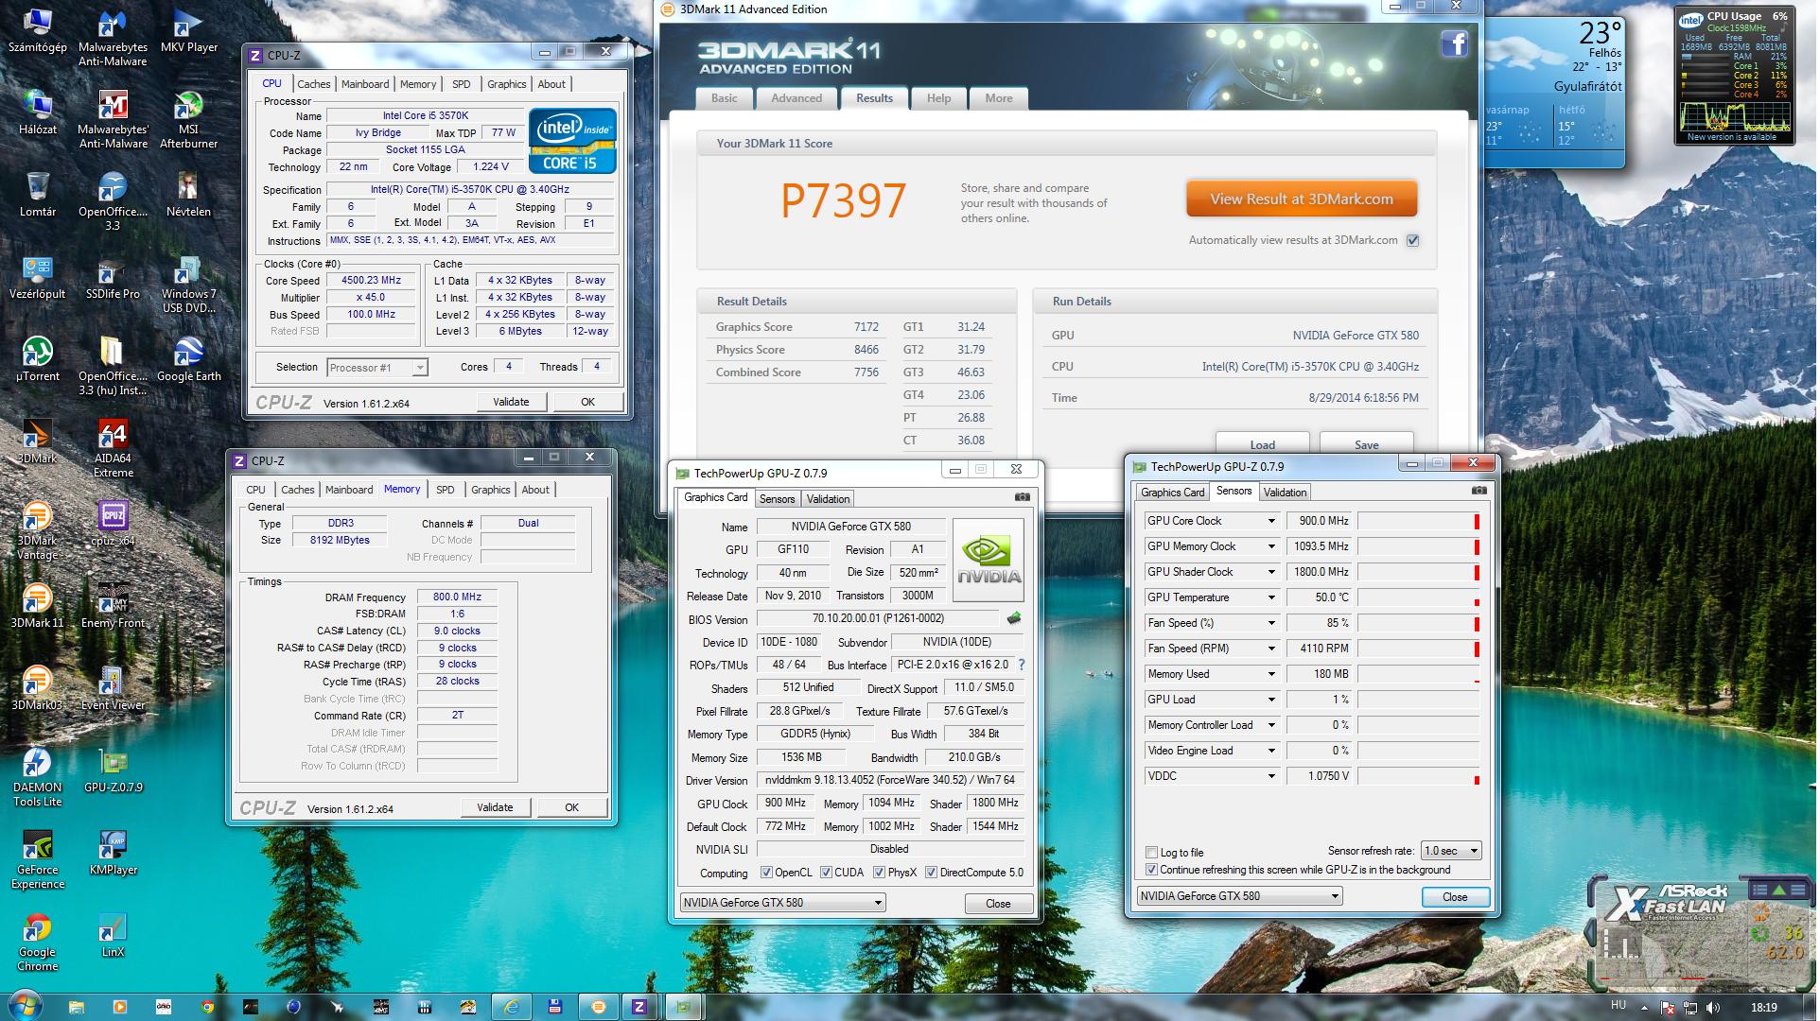Screen dimensions: 1820x1021
Task: Open the graphics card selector in GPU-Z Graphics Card window
Action: point(782,903)
